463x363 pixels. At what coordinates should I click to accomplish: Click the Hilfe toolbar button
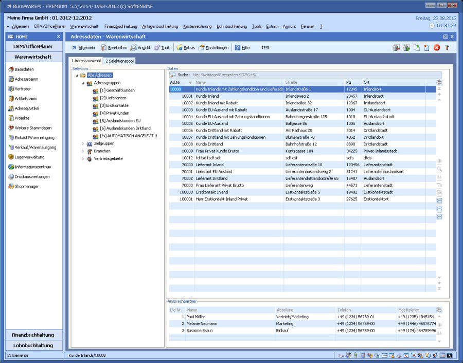coord(242,47)
